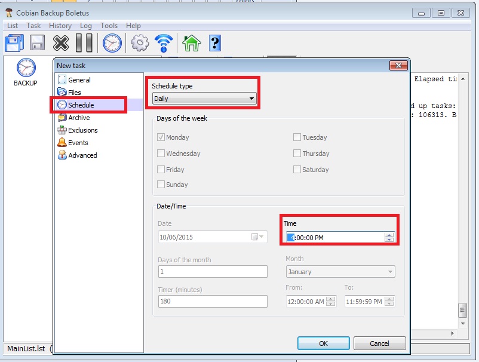Click the wireless signal toolbar icon

(164, 43)
